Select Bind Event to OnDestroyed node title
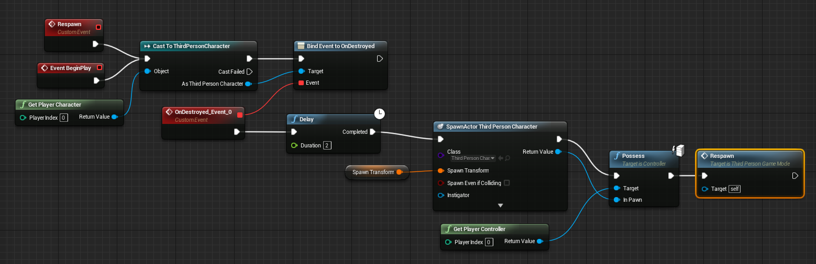This screenshot has height=264, width=816. click(340, 46)
